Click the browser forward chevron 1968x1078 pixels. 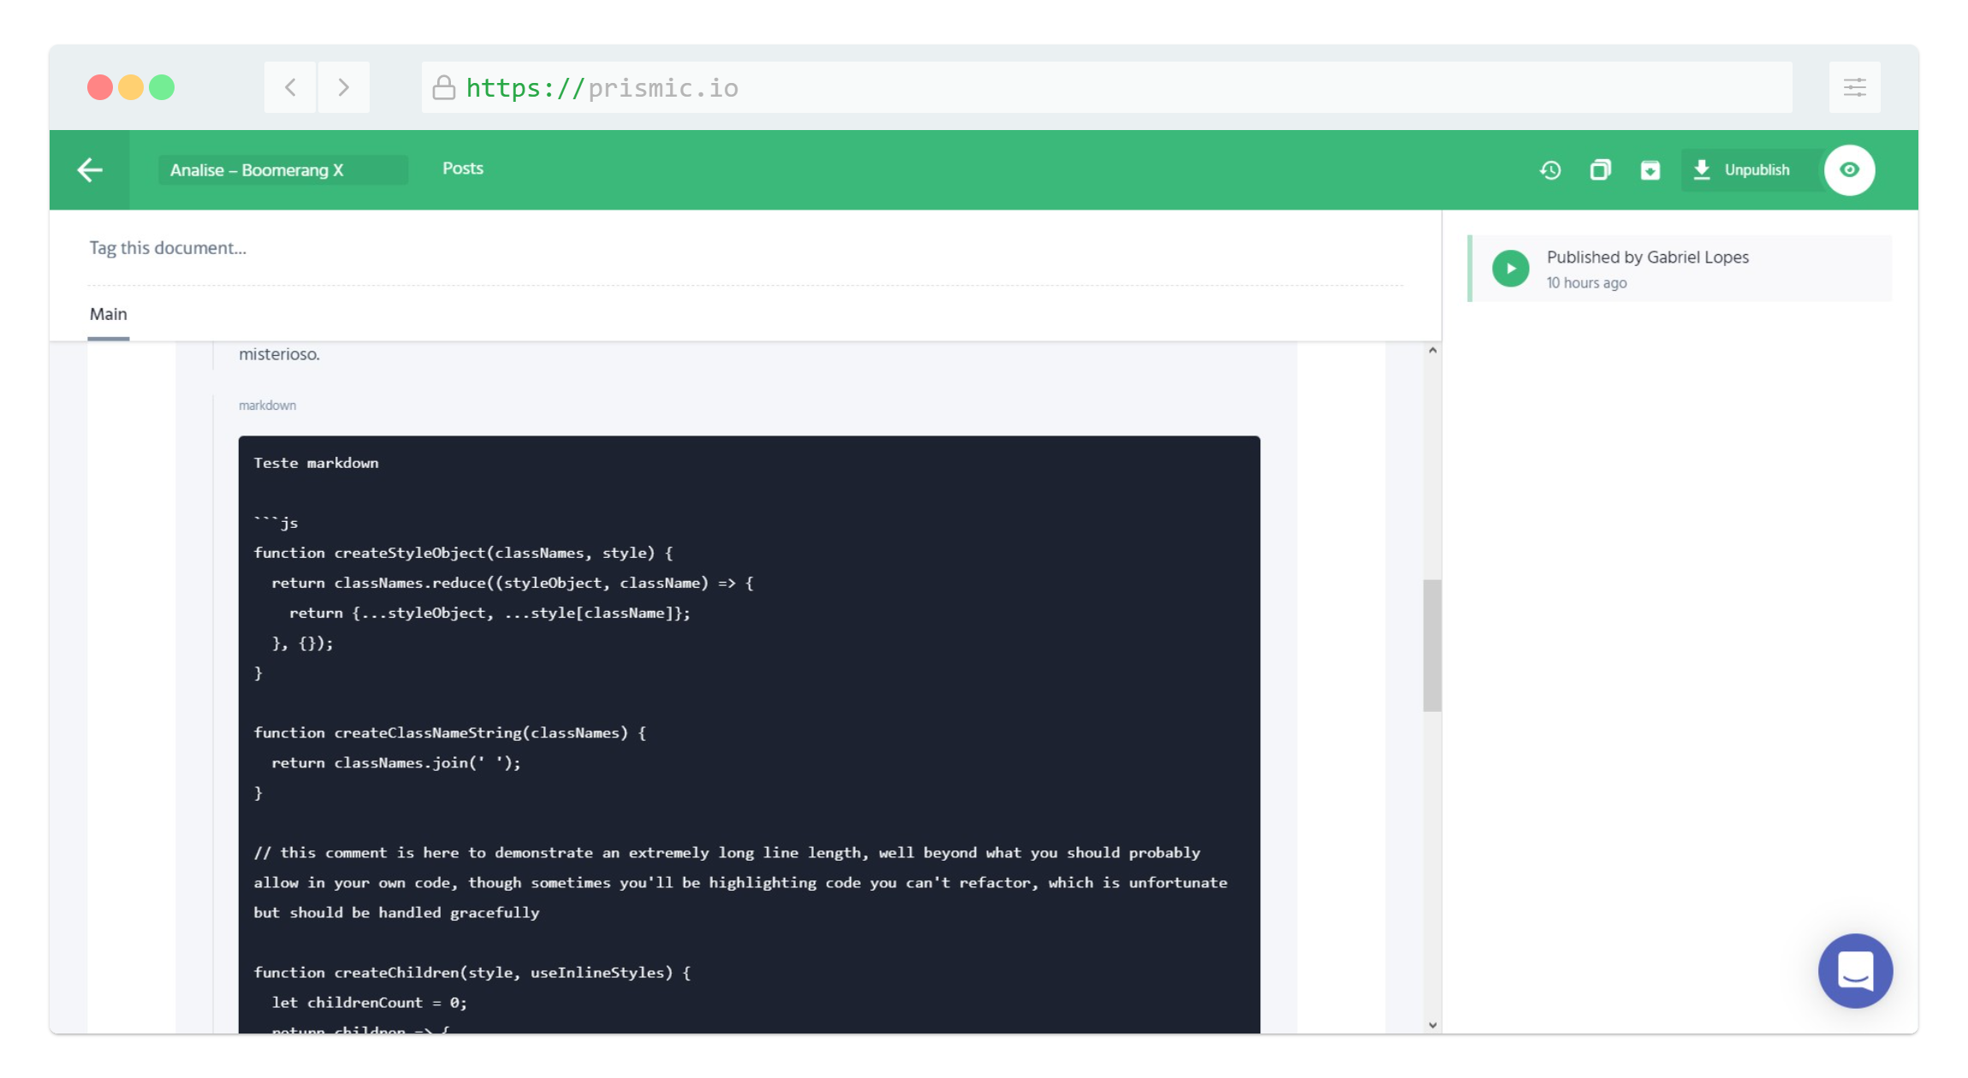[x=343, y=87]
